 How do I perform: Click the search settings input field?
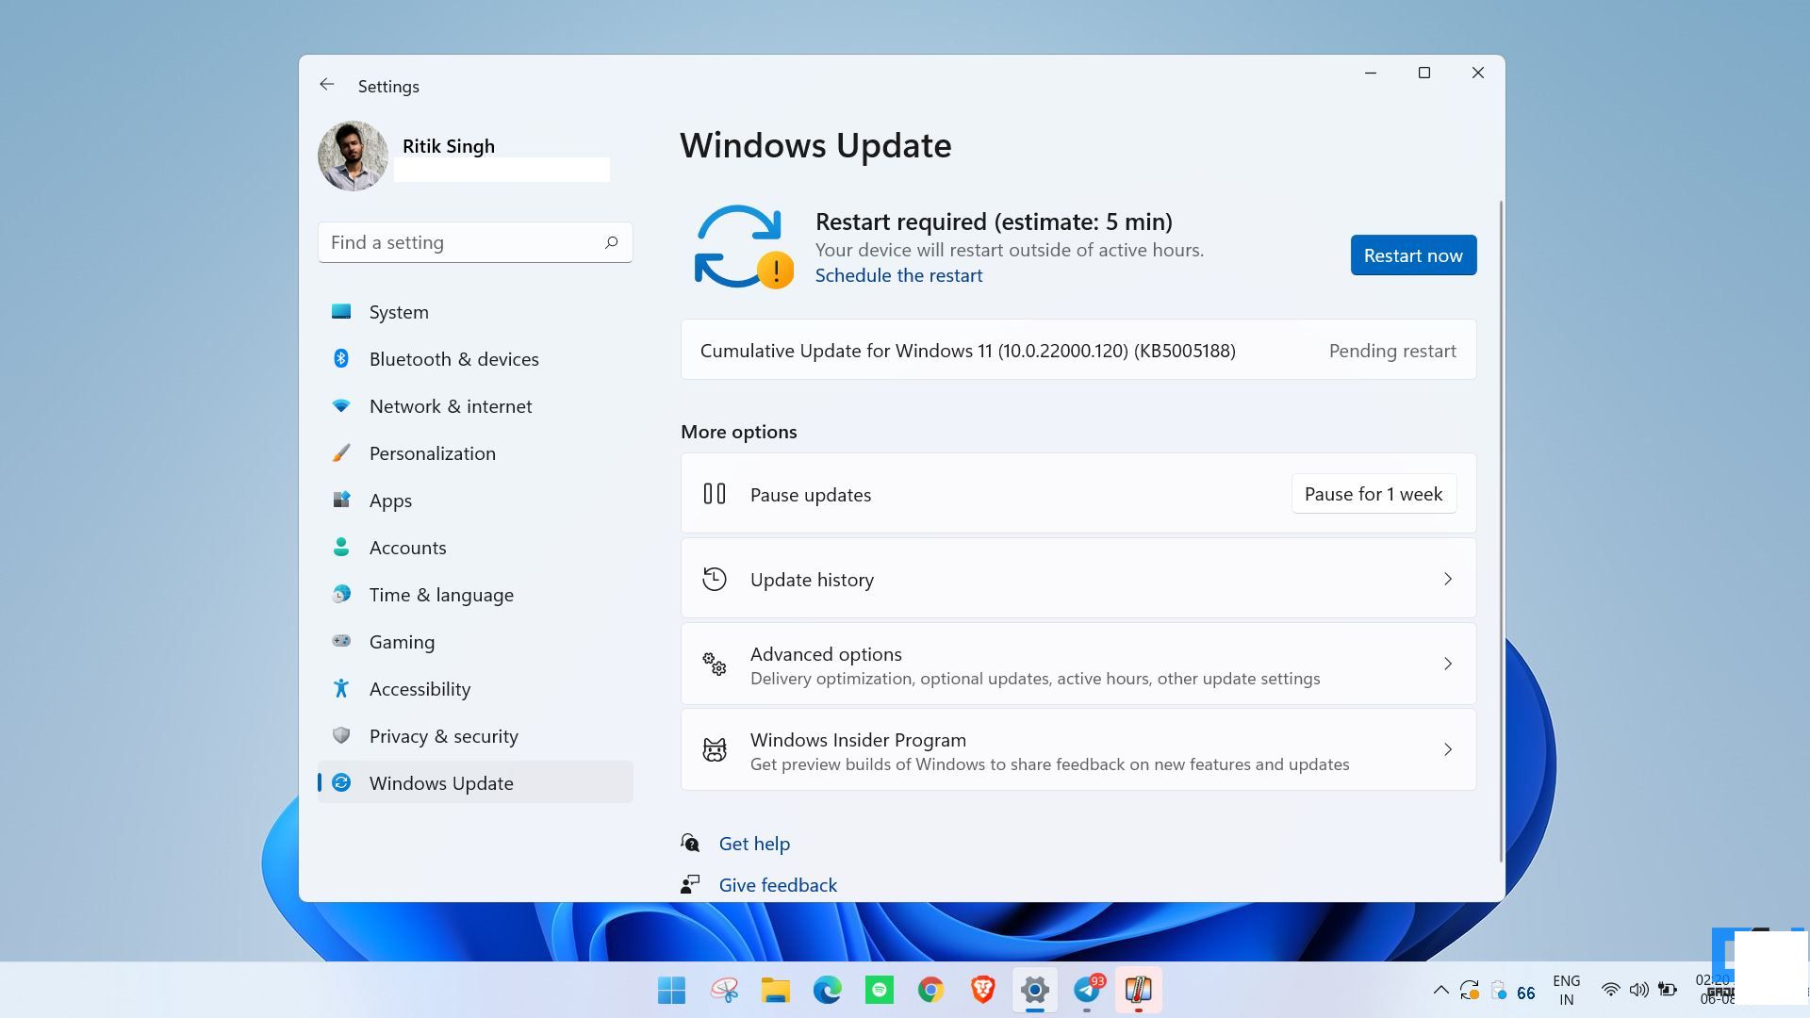(476, 241)
